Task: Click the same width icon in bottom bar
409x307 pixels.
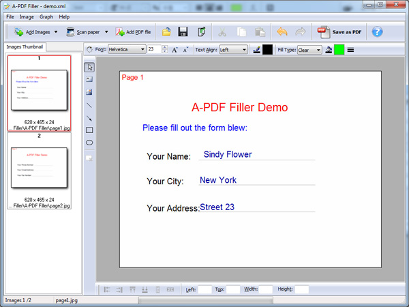Action: (x=170, y=289)
